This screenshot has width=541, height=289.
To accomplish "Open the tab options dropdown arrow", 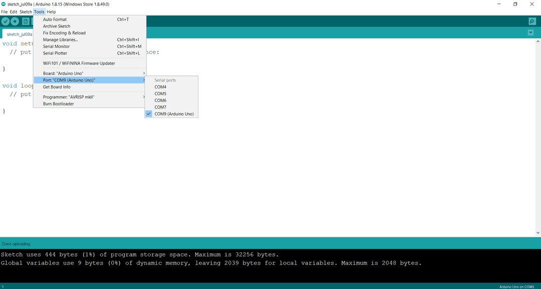I will pyautogui.click(x=530, y=32).
